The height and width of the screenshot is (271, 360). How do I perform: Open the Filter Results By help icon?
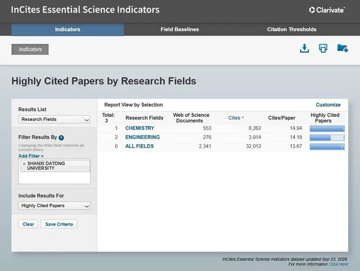(x=61, y=138)
